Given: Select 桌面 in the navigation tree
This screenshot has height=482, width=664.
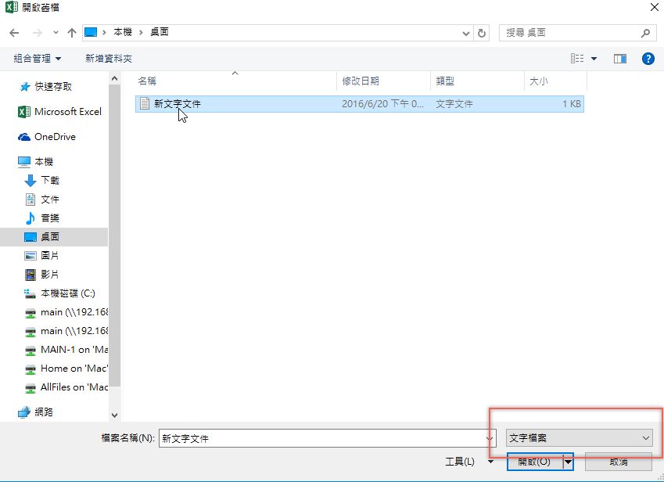Looking at the screenshot, I should [54, 237].
